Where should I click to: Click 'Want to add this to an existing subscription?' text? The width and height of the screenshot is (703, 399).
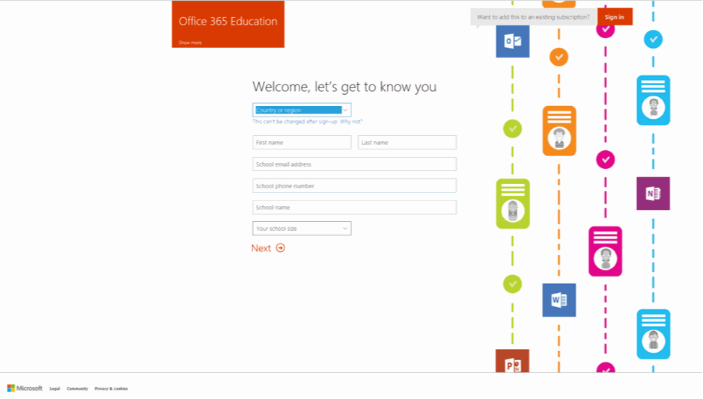[533, 17]
